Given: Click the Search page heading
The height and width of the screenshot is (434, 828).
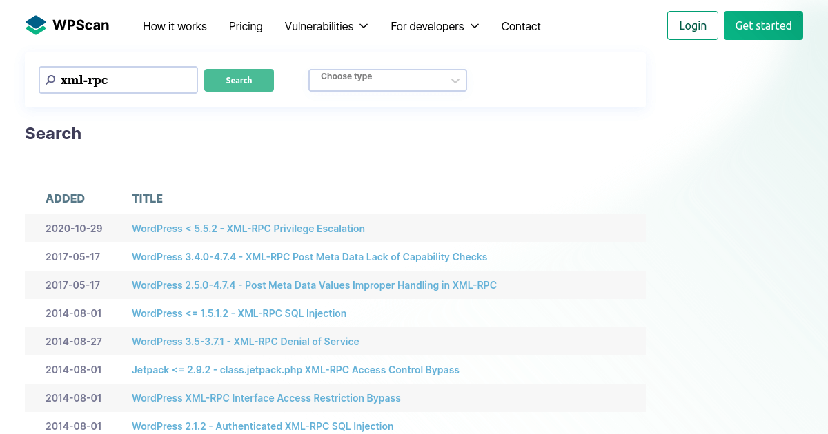Looking at the screenshot, I should tap(53, 134).
